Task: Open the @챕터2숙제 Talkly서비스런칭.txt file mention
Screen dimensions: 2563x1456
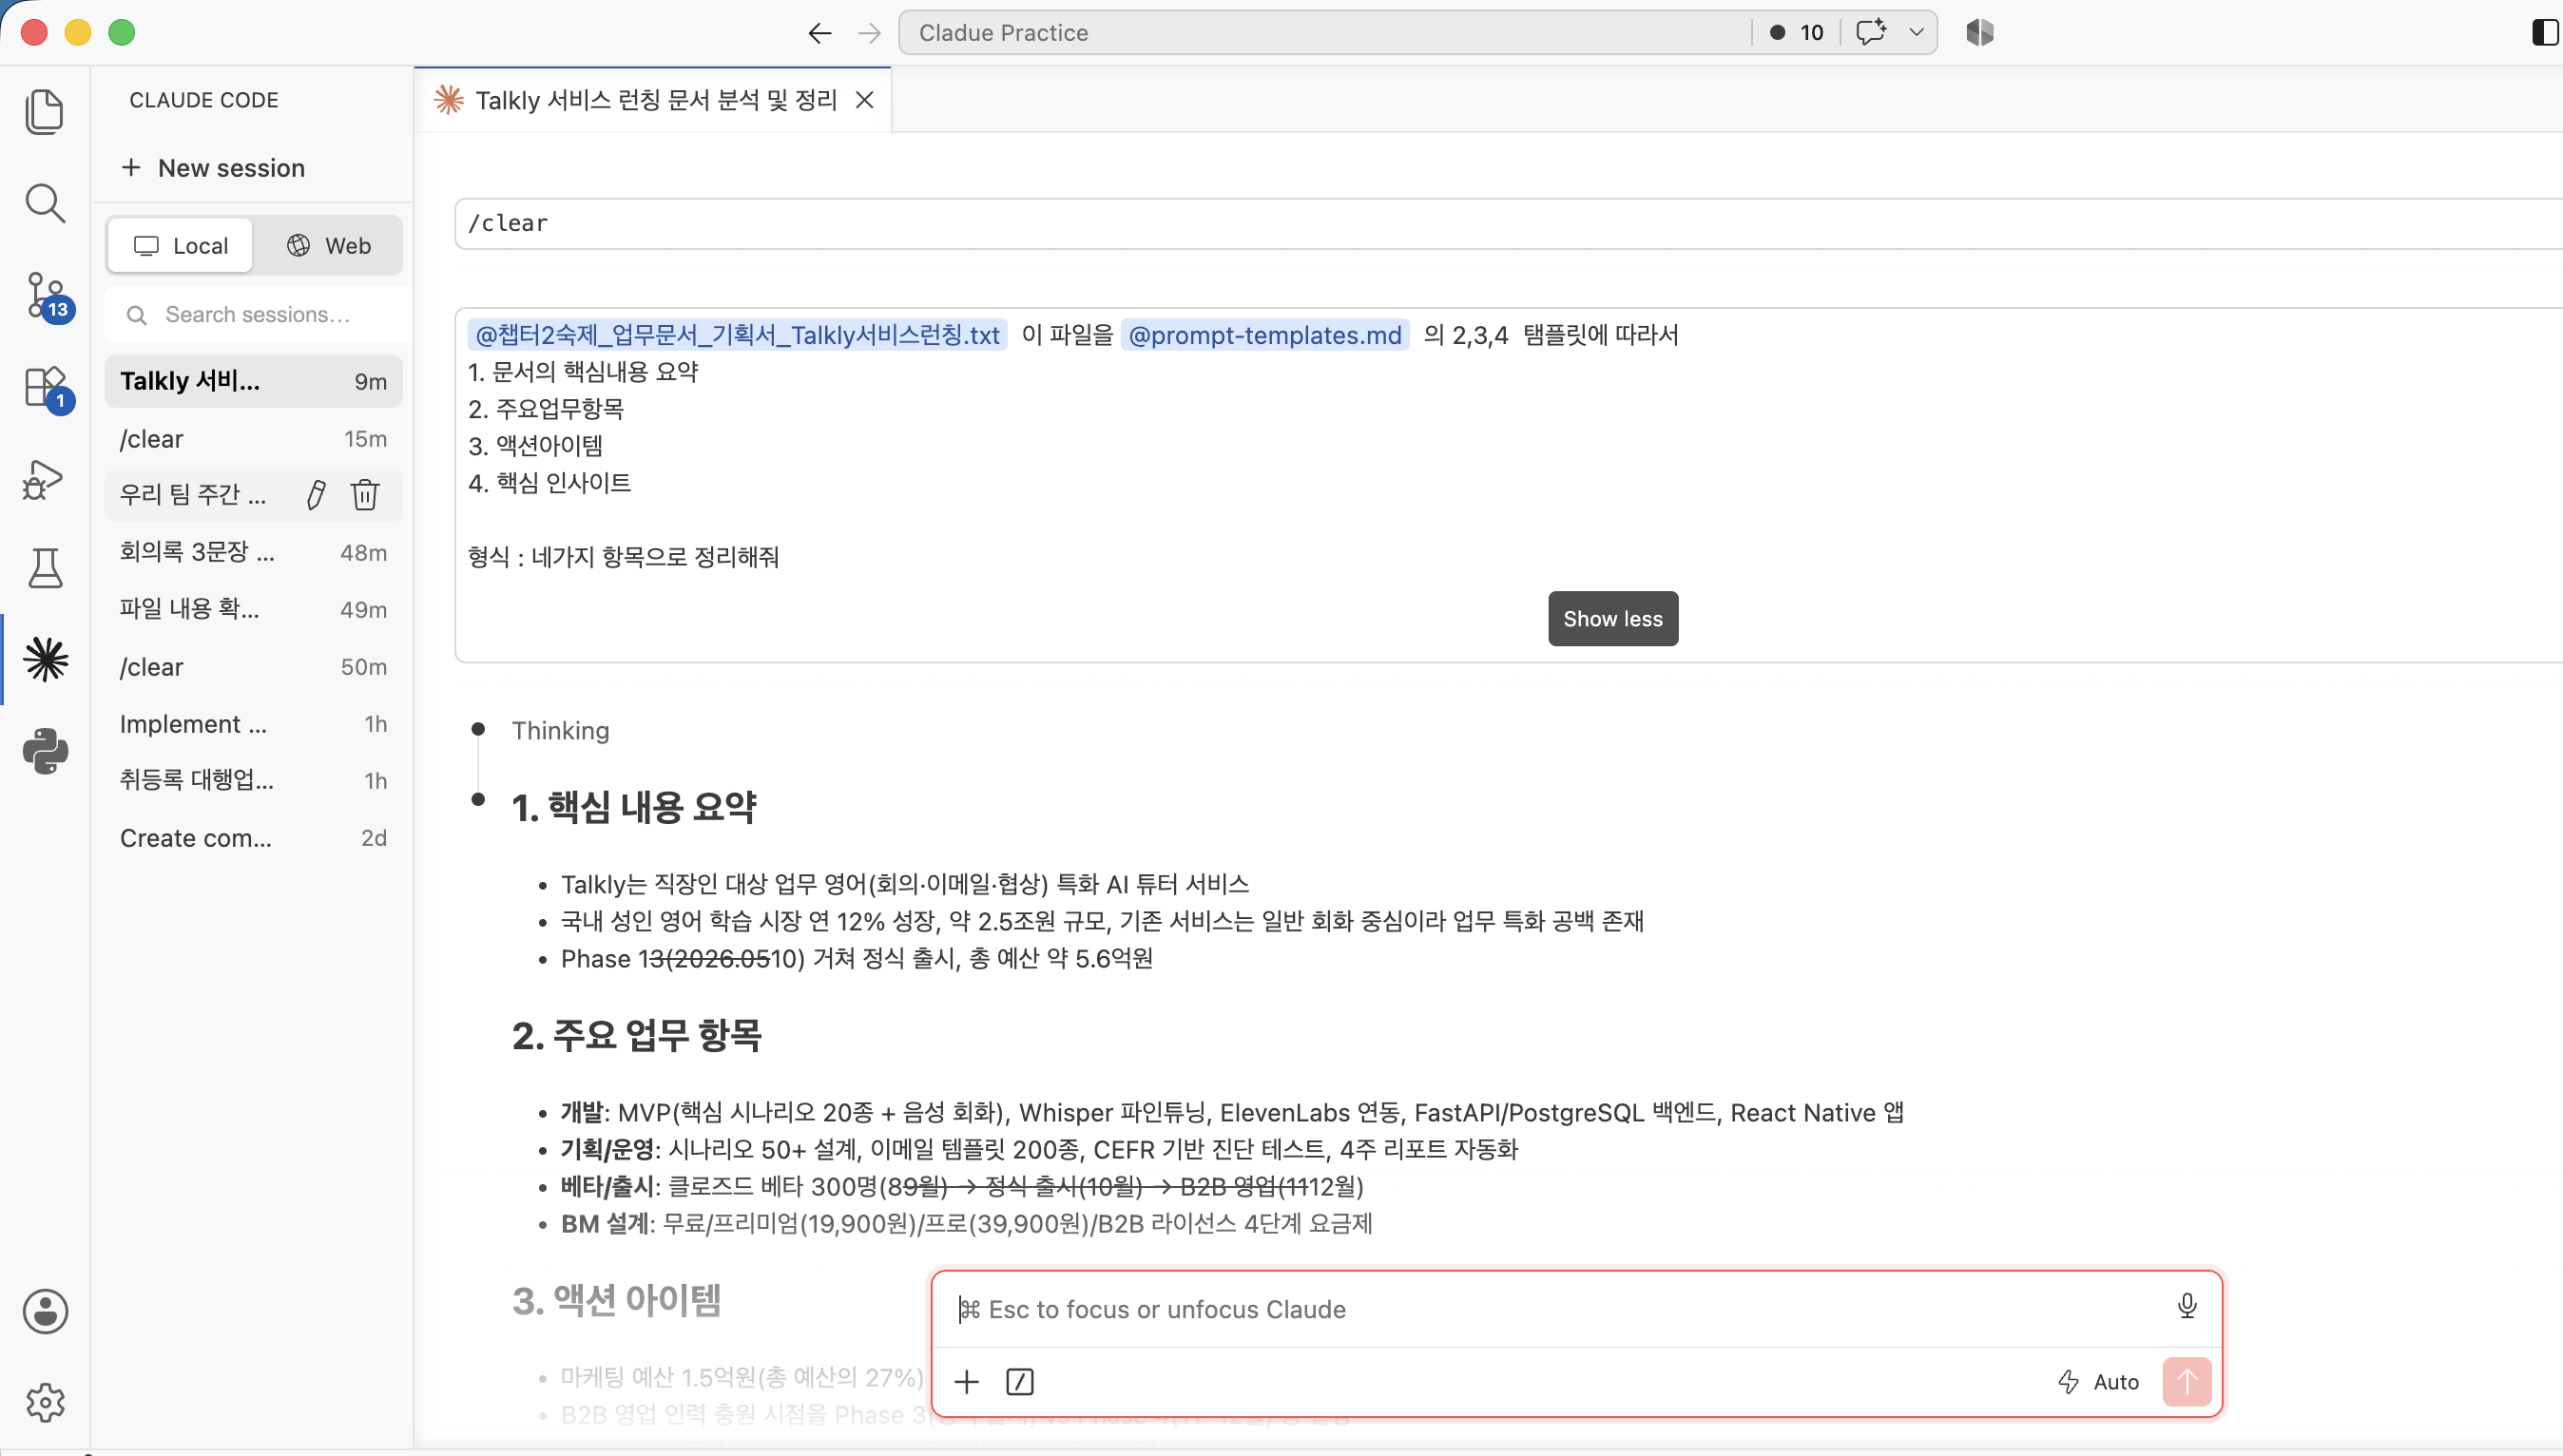Action: pos(738,335)
